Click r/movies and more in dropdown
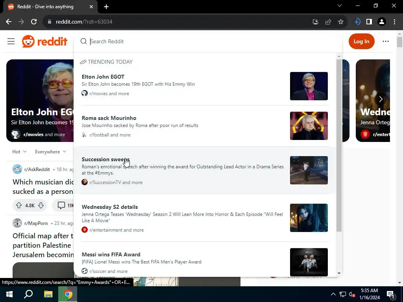This screenshot has height=302, width=403. tap(109, 94)
